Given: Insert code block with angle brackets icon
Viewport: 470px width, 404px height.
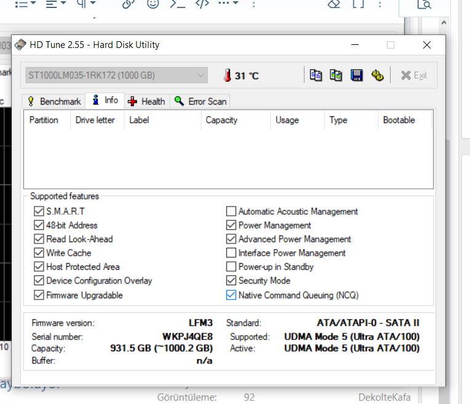Looking at the screenshot, I should tap(202, 4).
